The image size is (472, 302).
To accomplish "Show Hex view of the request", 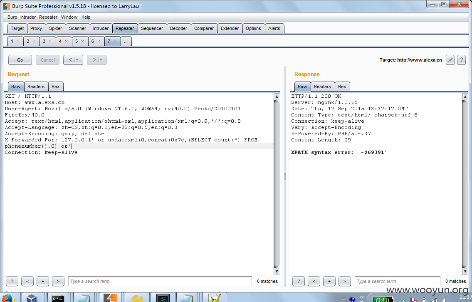I will [x=55, y=87].
